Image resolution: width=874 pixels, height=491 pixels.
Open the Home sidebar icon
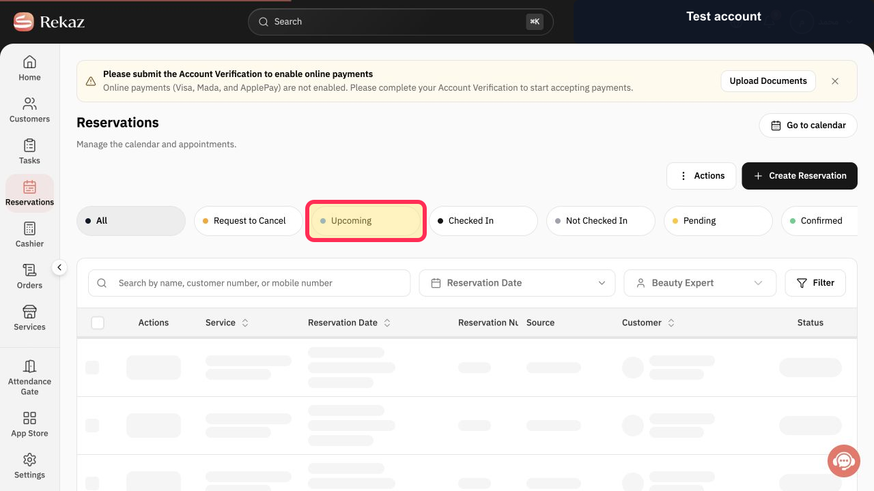tap(29, 62)
